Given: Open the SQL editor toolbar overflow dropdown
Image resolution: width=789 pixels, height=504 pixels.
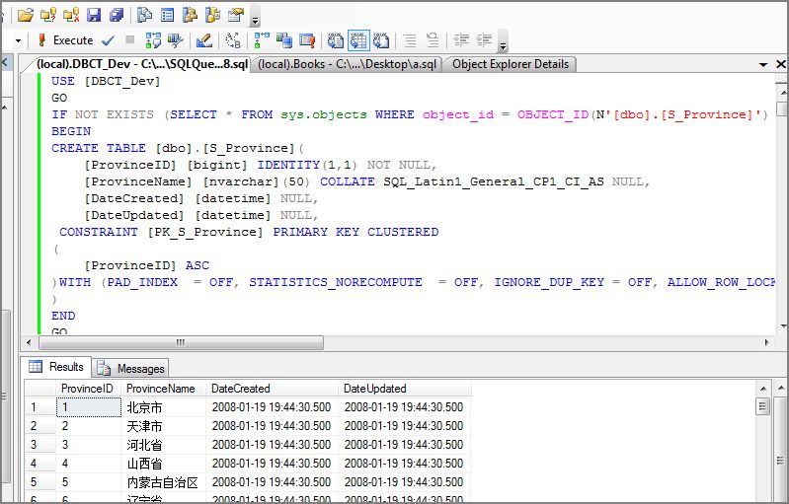Looking at the screenshot, I should pos(503,45).
